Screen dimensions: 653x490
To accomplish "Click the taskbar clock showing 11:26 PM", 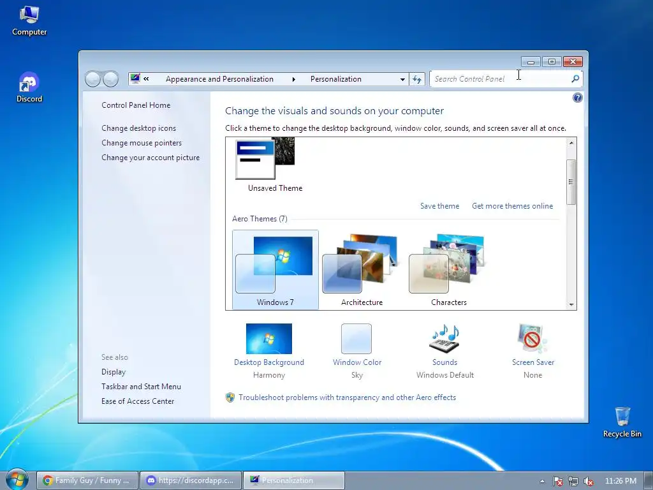I will tap(620, 481).
